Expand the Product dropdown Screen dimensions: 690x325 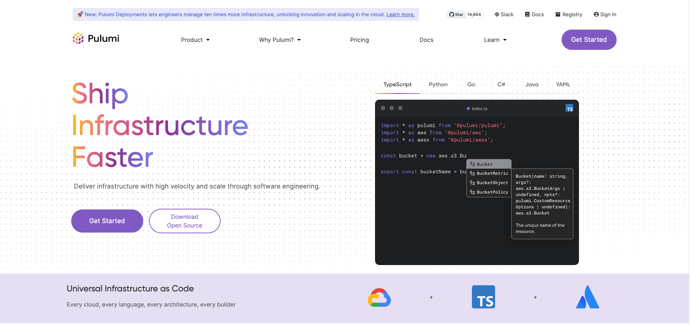[x=195, y=40]
